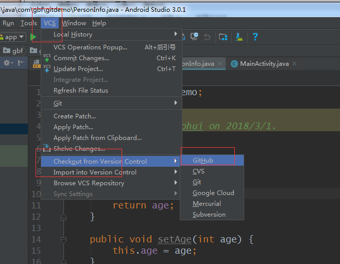Expand the Local History submenu
Image resolution: width=340 pixels, height=264 pixels.
(x=111, y=34)
